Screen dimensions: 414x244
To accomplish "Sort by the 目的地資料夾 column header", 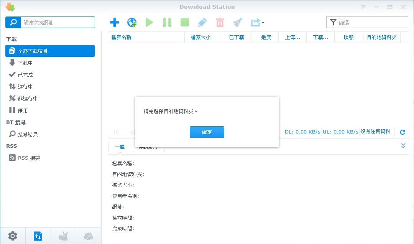I will 382,37.
